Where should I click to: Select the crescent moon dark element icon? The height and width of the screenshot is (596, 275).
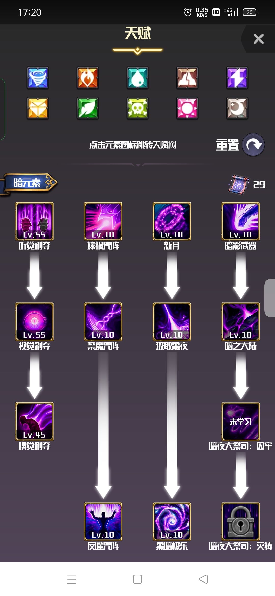coord(237,108)
